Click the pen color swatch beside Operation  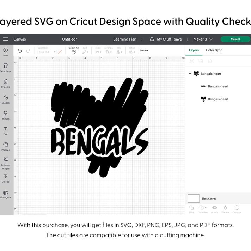60,52
